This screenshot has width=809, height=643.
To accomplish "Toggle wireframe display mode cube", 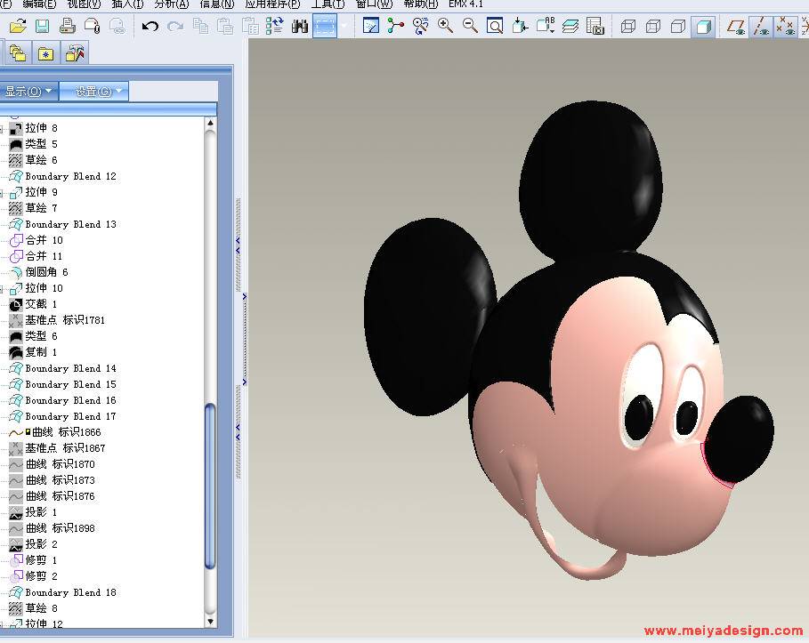I will click(628, 27).
